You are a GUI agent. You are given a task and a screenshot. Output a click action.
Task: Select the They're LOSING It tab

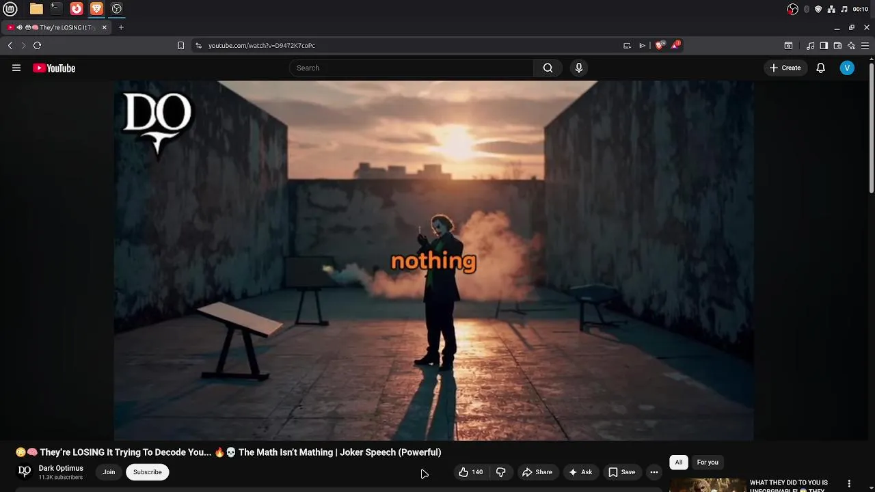pyautogui.click(x=57, y=27)
